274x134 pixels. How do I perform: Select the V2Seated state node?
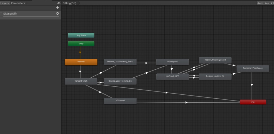click(x=120, y=101)
